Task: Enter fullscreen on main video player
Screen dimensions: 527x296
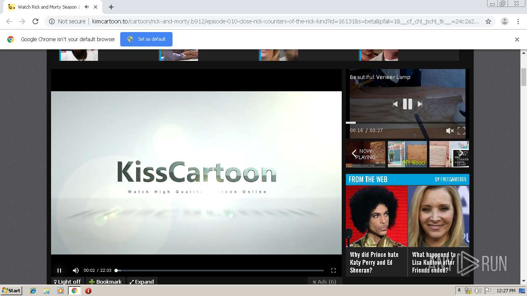Action: point(333,270)
